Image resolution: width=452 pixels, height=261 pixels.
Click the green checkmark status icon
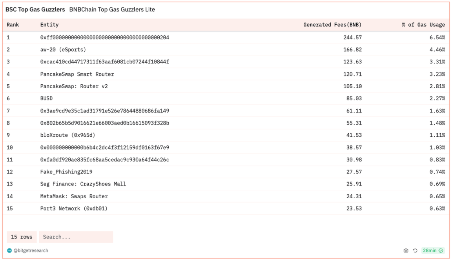(x=441, y=250)
